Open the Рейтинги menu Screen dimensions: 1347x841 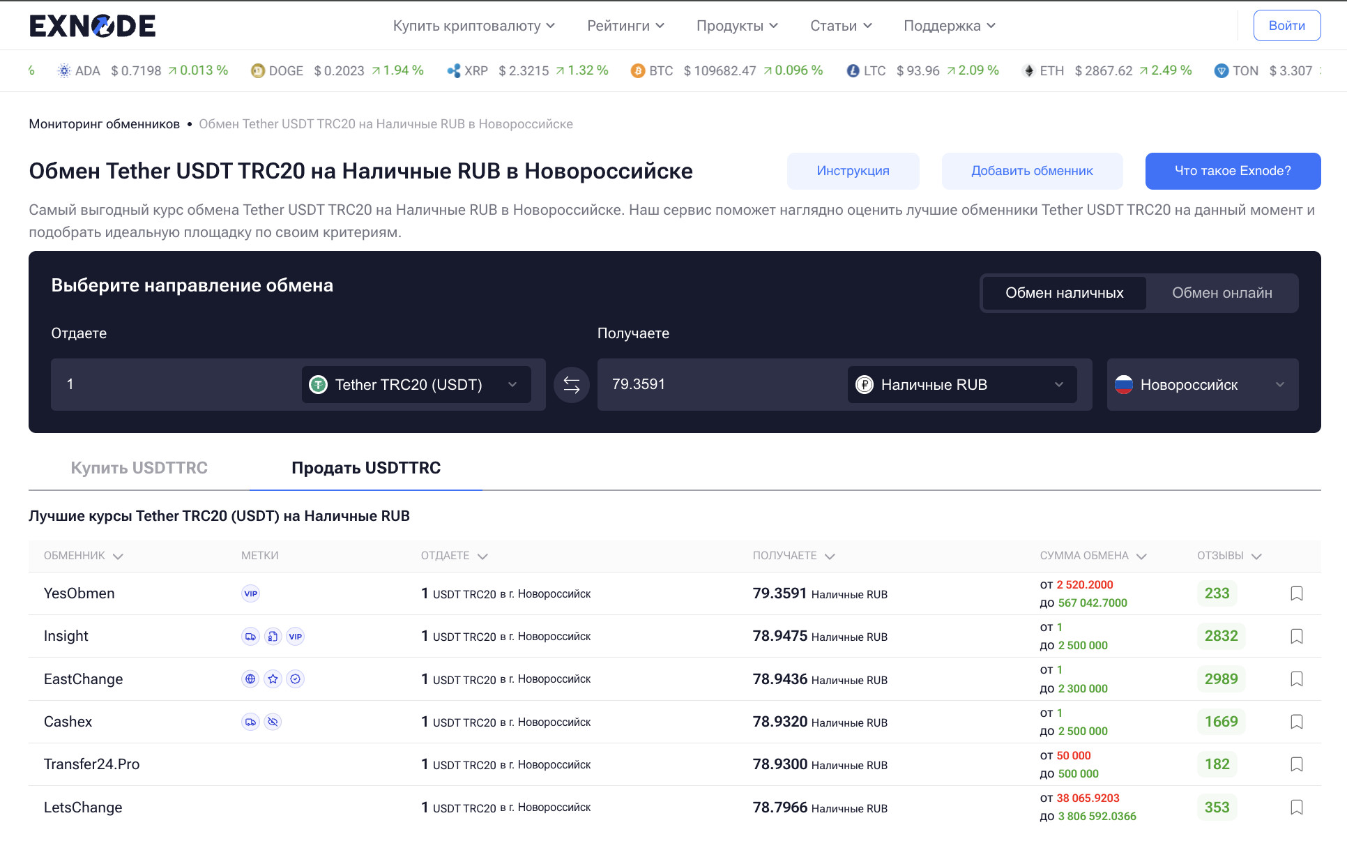tap(625, 26)
